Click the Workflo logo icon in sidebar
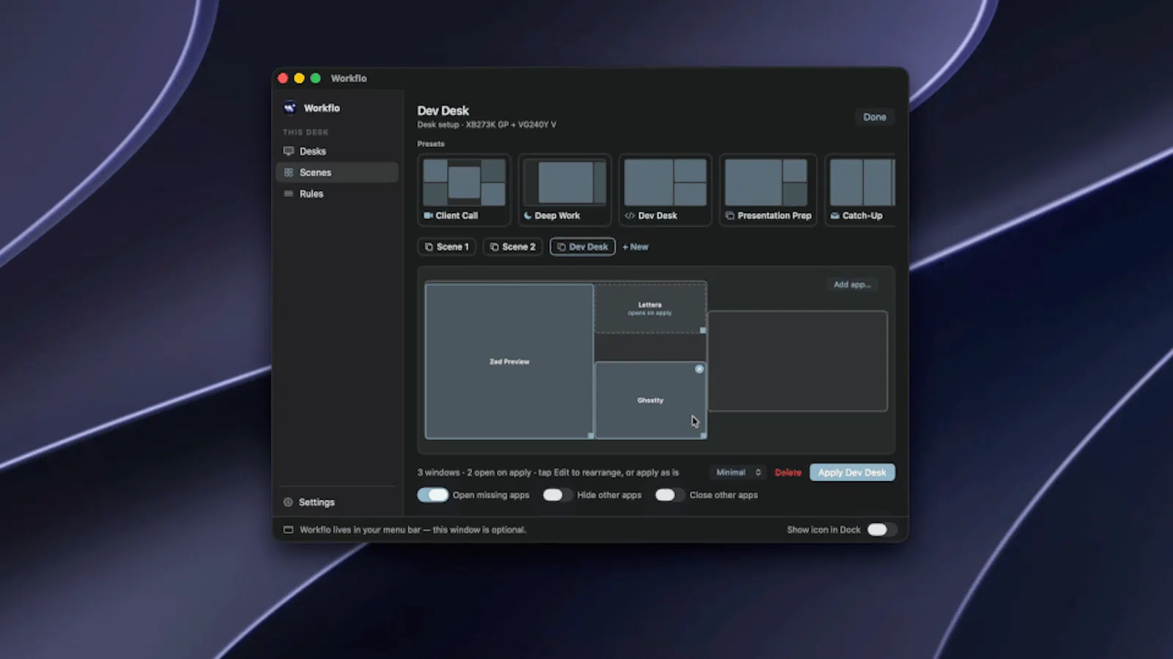Screen dimensions: 1173x659 290,108
